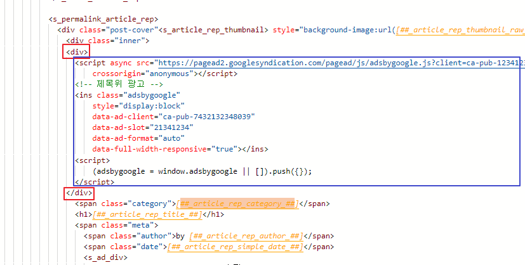Viewport: 525px width, 265px height.
Task: Click the article_rep_simple_date placeholder
Action: [x=235, y=247]
